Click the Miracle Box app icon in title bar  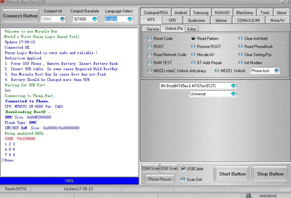click(2, 2)
